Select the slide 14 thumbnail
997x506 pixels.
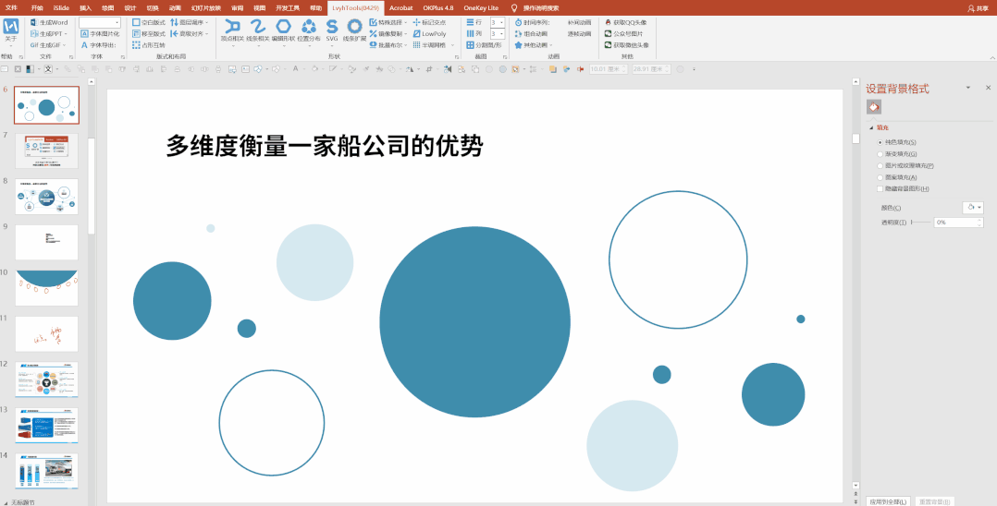[46, 472]
